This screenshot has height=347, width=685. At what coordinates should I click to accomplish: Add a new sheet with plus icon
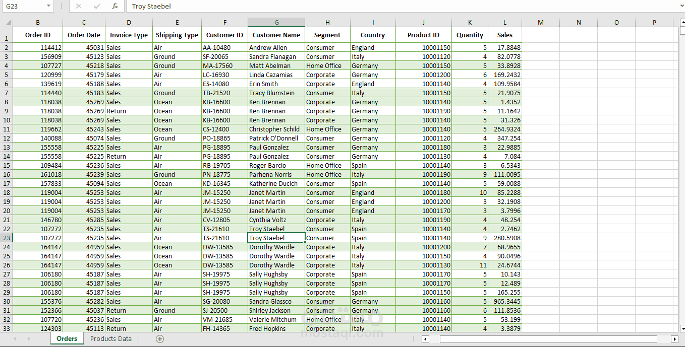point(160,339)
